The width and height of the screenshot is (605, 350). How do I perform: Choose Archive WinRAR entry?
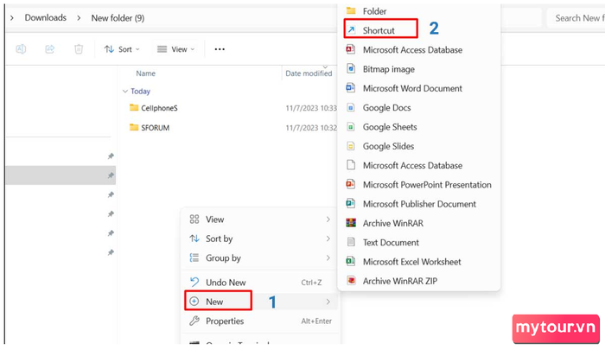click(419, 224)
